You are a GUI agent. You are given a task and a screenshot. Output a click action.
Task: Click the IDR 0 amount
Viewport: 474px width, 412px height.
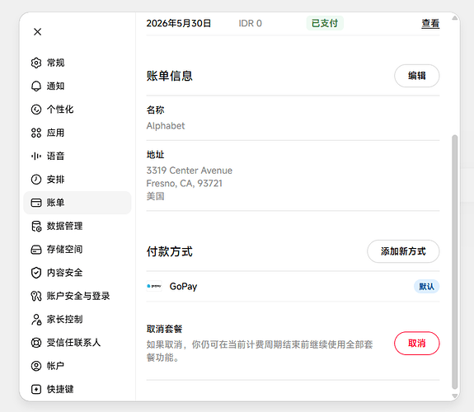click(x=251, y=23)
